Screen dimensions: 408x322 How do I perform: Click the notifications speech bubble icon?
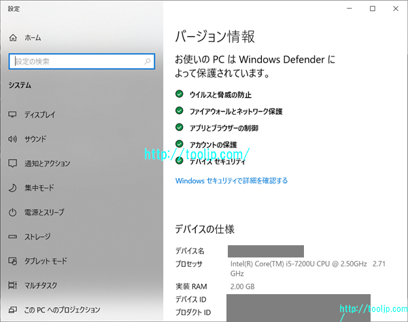click(x=12, y=163)
